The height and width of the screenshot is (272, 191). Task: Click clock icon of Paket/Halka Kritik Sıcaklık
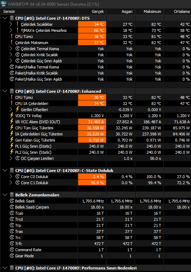click(11, 73)
